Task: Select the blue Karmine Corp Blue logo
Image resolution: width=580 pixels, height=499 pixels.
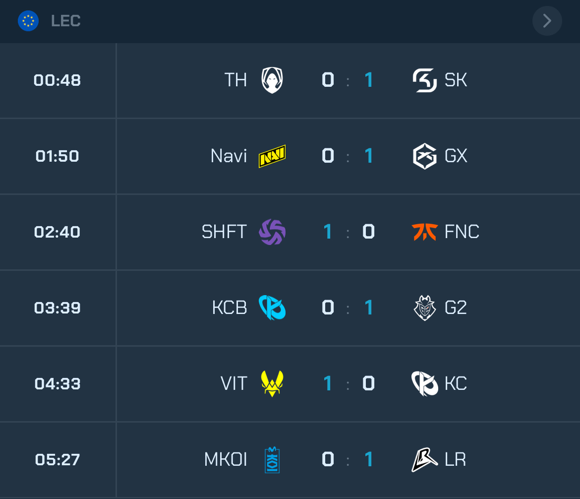Action: click(x=272, y=308)
